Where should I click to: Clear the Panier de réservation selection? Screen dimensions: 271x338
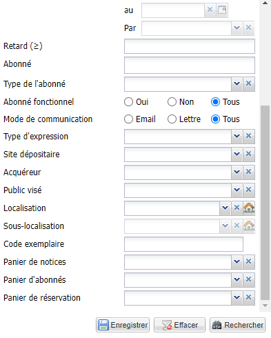248,297
